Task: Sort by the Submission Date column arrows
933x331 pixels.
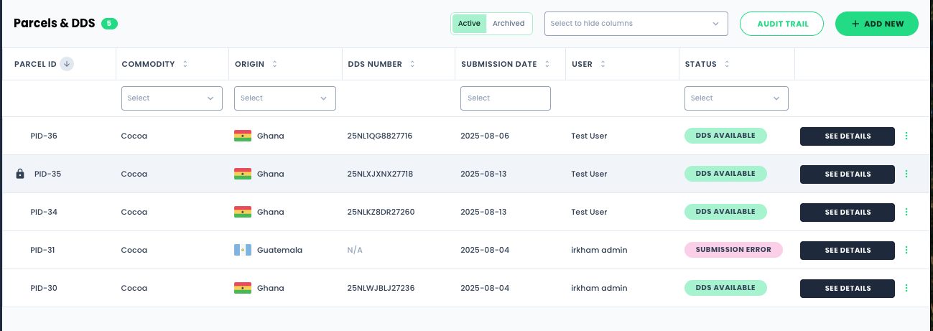Action: pyautogui.click(x=547, y=64)
